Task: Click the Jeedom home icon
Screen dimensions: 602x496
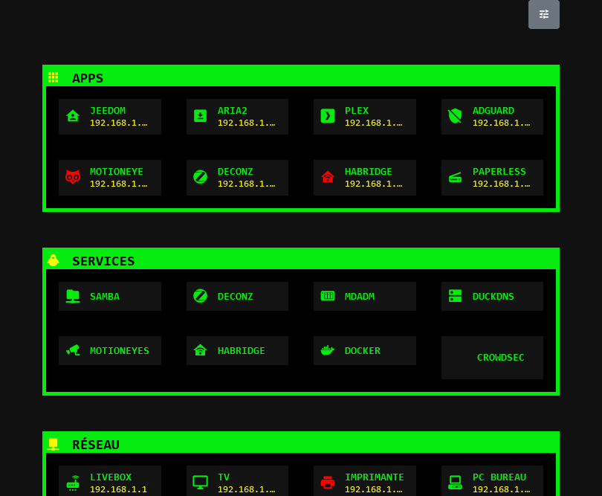Action: click(73, 116)
